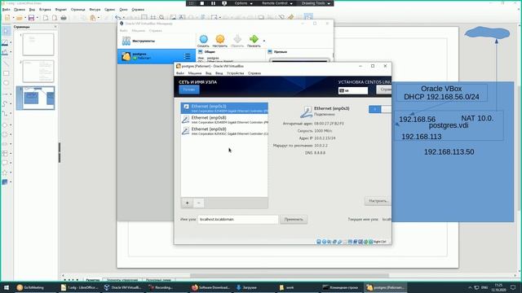This screenshot has height=293, width=522.
Task: Choose the Line tool in drawing toolbar
Action: [6, 63]
